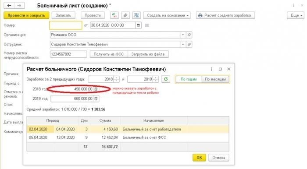Select row Больничный за счет работодателя
The width and height of the screenshot is (307, 169).
(128, 129)
